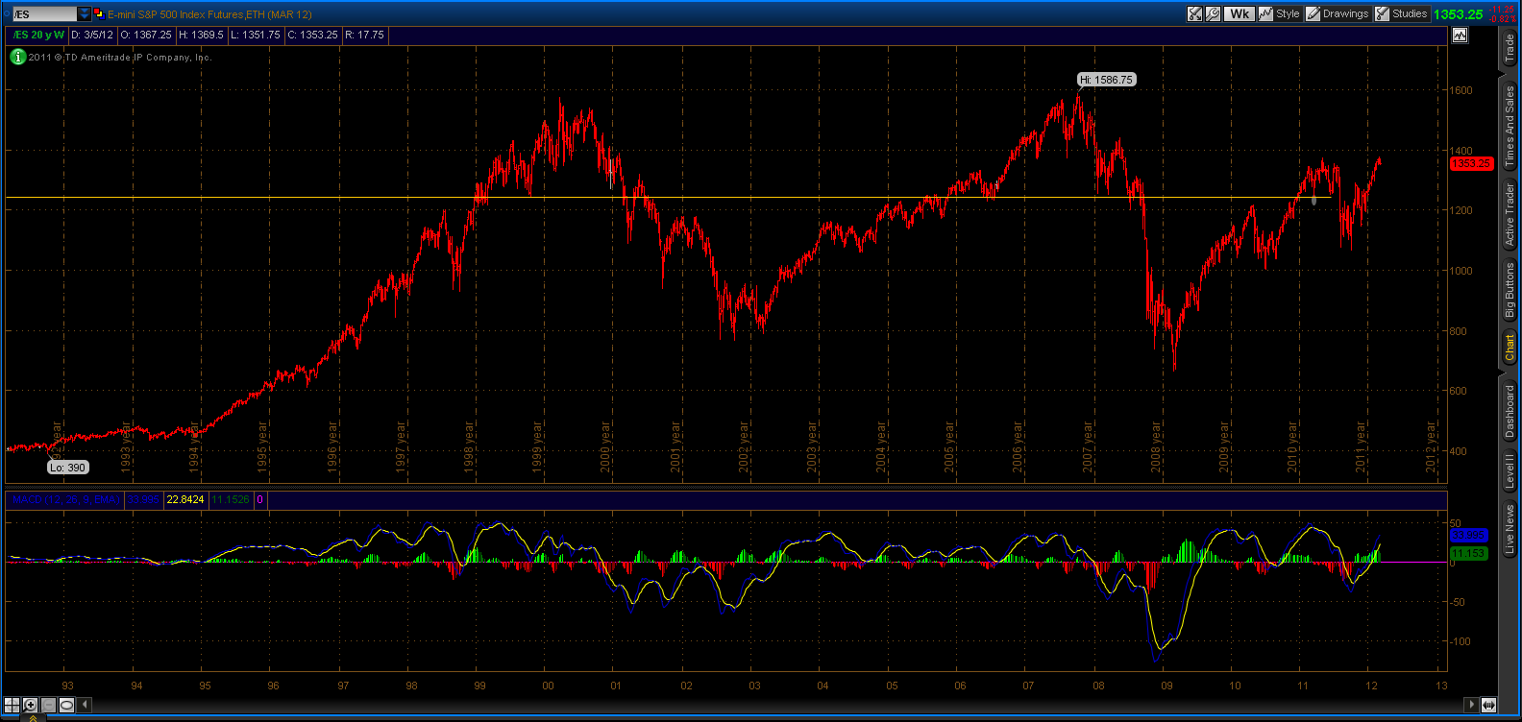The width and height of the screenshot is (1522, 722).
Task: Open the Style menu
Action: click(x=1280, y=13)
